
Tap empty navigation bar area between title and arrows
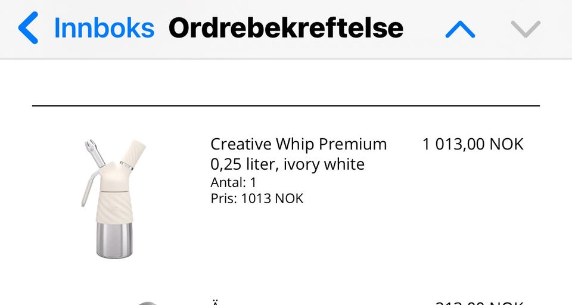pos(424,29)
